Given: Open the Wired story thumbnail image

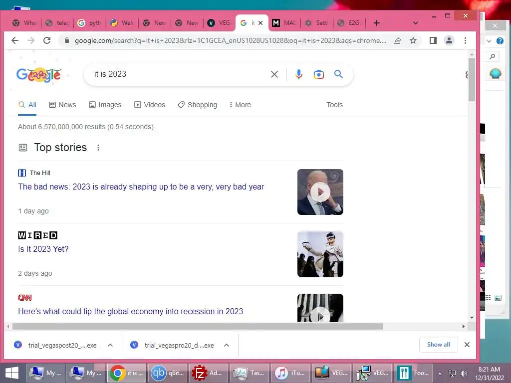Looking at the screenshot, I should pos(320,254).
